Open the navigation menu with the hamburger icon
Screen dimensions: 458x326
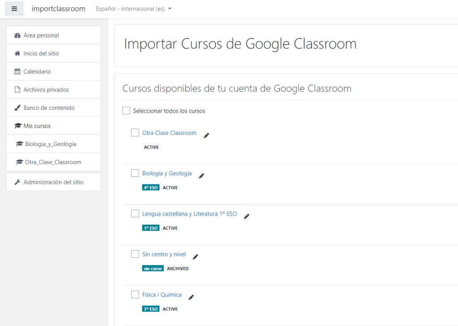click(x=14, y=8)
